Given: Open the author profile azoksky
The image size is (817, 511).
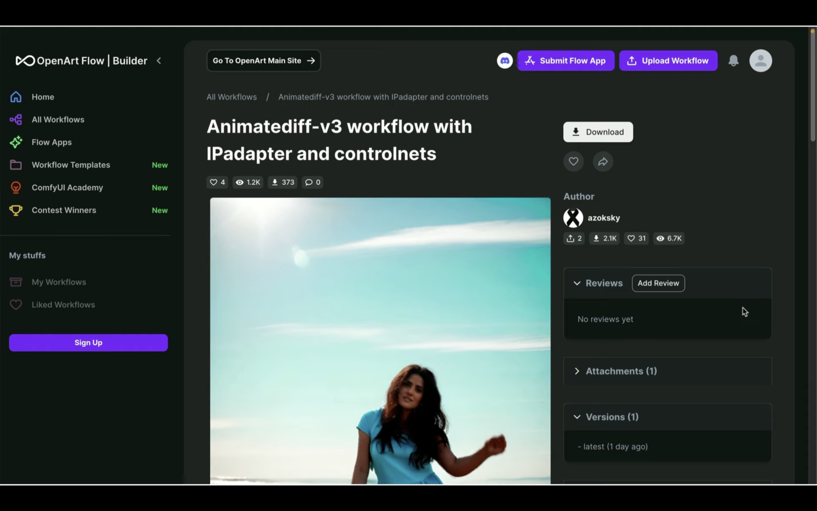Looking at the screenshot, I should [604, 218].
